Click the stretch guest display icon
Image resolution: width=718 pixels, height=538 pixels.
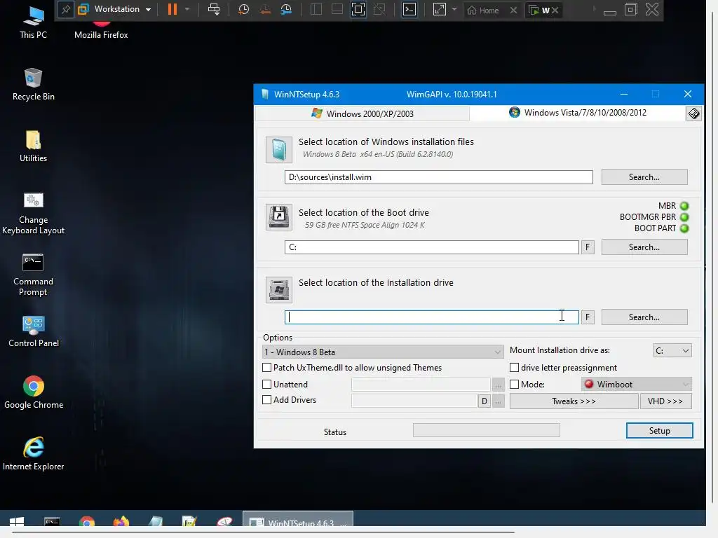439,10
